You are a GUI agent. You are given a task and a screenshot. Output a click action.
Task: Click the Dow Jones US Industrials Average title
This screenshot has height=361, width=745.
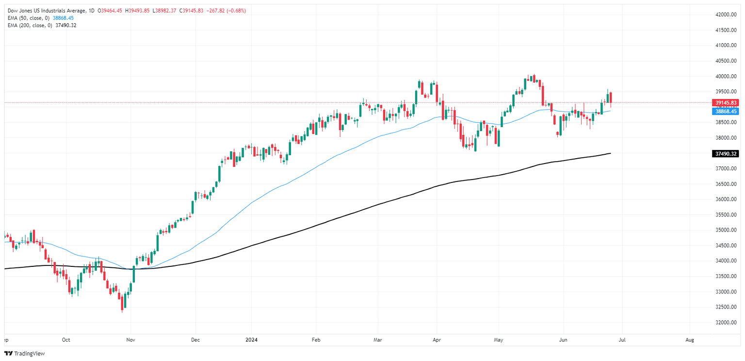[45, 10]
